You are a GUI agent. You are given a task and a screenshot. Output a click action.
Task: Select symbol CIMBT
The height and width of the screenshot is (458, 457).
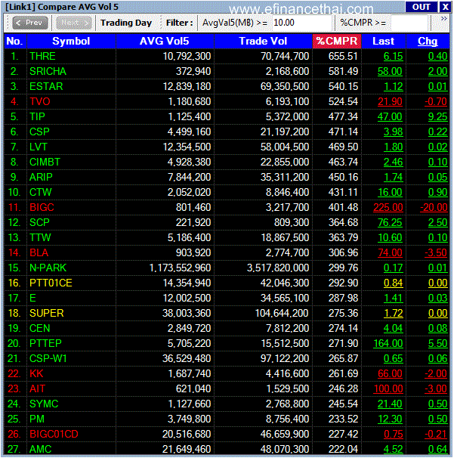click(45, 162)
